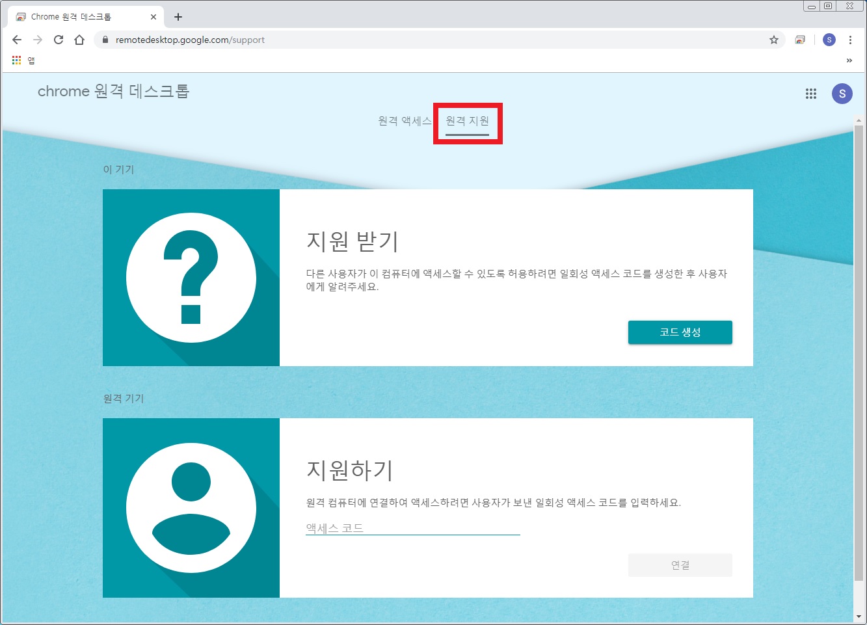Click the page scrollbar down arrow
Image resolution: width=867 pixels, height=625 pixels.
coord(859,617)
